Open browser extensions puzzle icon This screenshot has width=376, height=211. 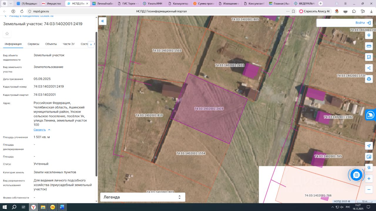[354, 11]
